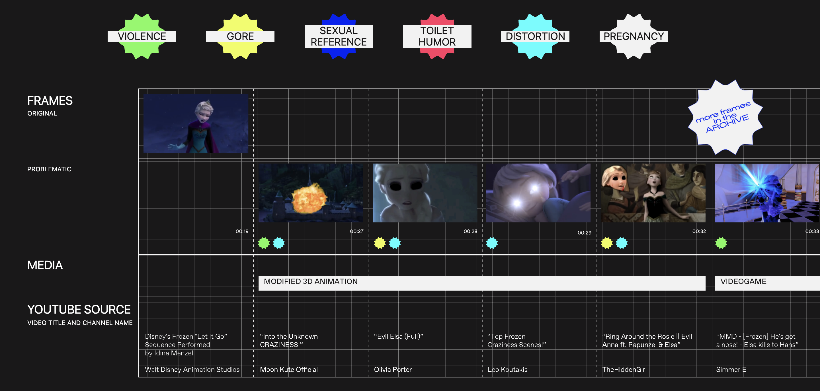Click green dot under 00:33 videogame frame
The height and width of the screenshot is (391, 820).
(x=721, y=243)
